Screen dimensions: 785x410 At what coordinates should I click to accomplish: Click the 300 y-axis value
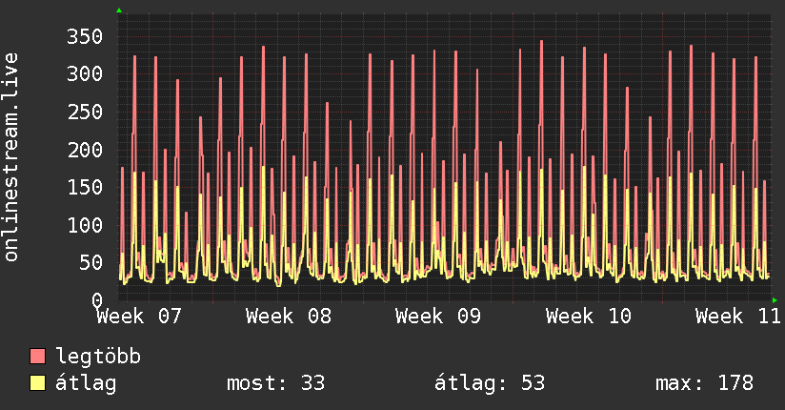tap(85, 74)
